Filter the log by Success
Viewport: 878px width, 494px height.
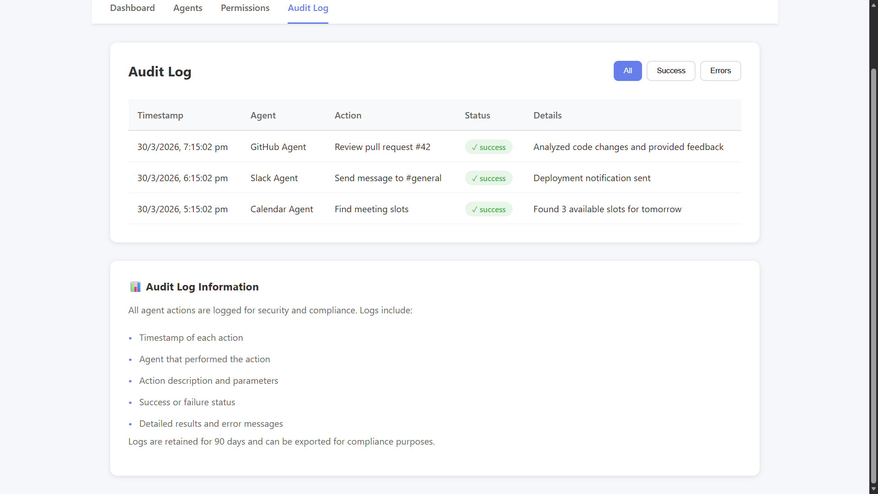671,70
